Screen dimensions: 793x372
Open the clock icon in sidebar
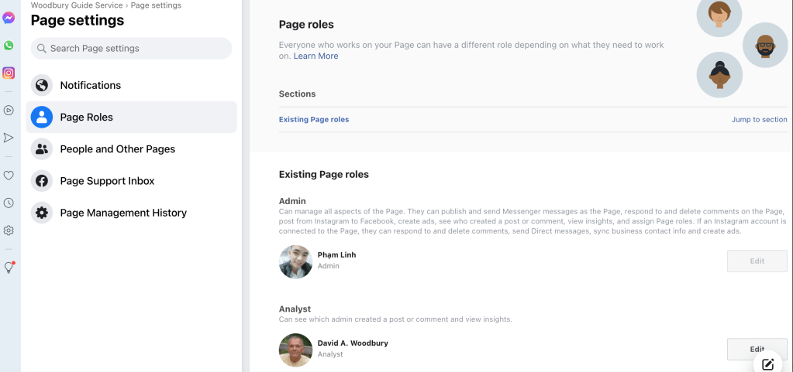(9, 203)
